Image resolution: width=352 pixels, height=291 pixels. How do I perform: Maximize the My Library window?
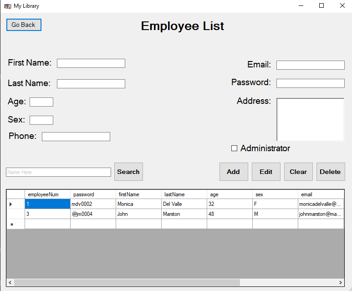[321, 5]
